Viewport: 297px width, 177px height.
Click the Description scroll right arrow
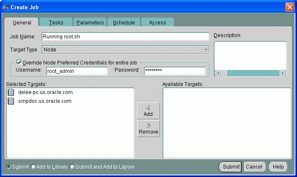click(283, 73)
